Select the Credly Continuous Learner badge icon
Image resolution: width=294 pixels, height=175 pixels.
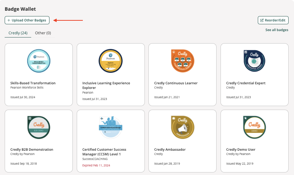pos(182,61)
